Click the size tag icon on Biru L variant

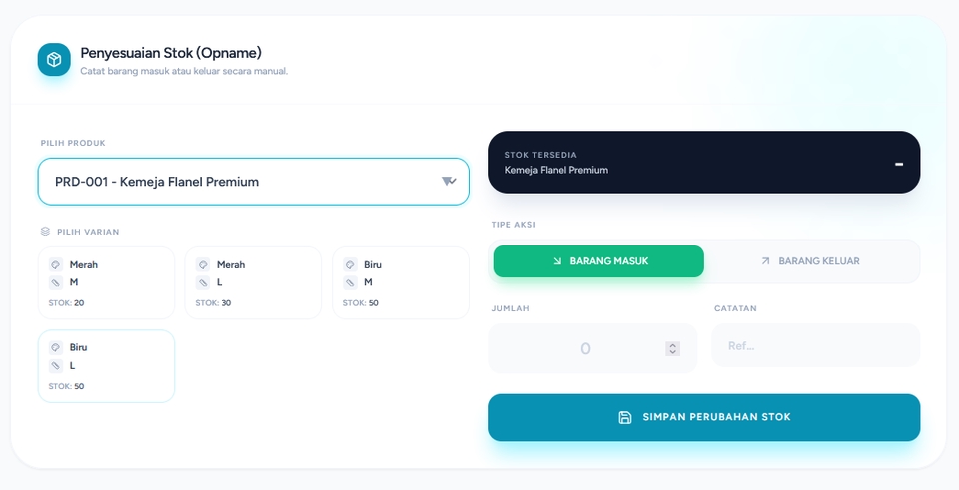coord(56,365)
